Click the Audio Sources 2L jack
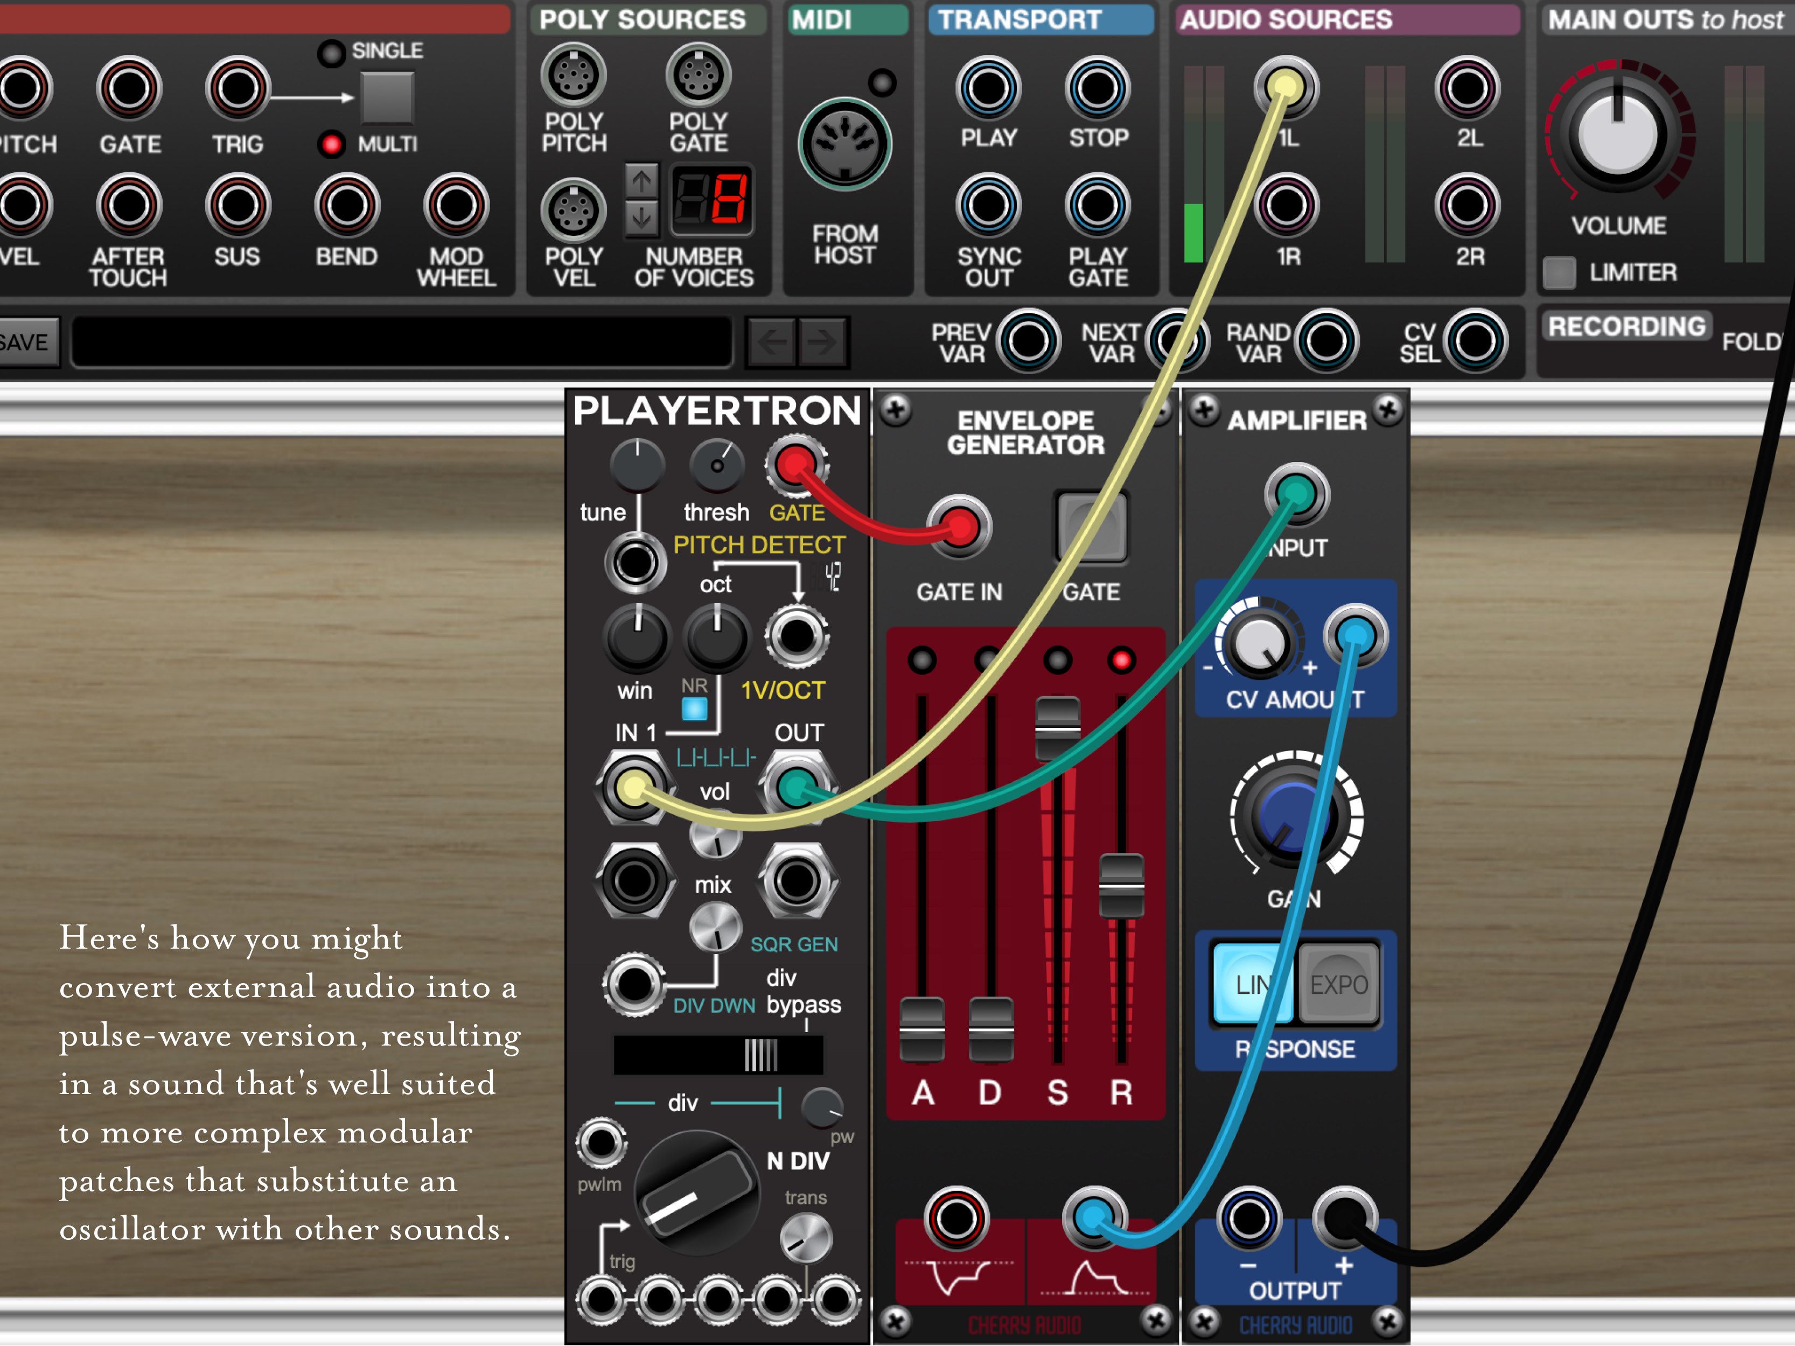The image size is (1795, 1346). (x=1467, y=88)
